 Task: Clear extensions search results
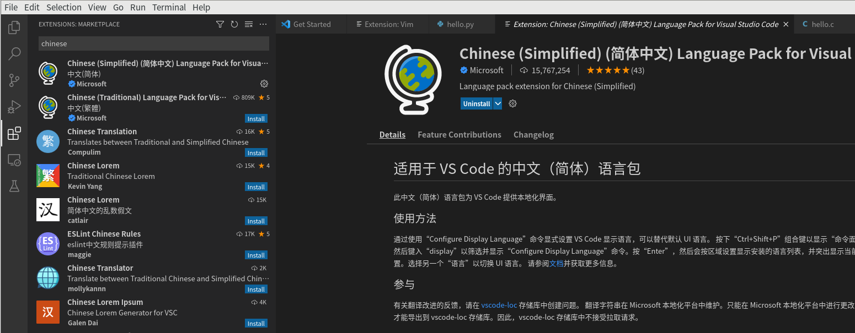click(249, 24)
